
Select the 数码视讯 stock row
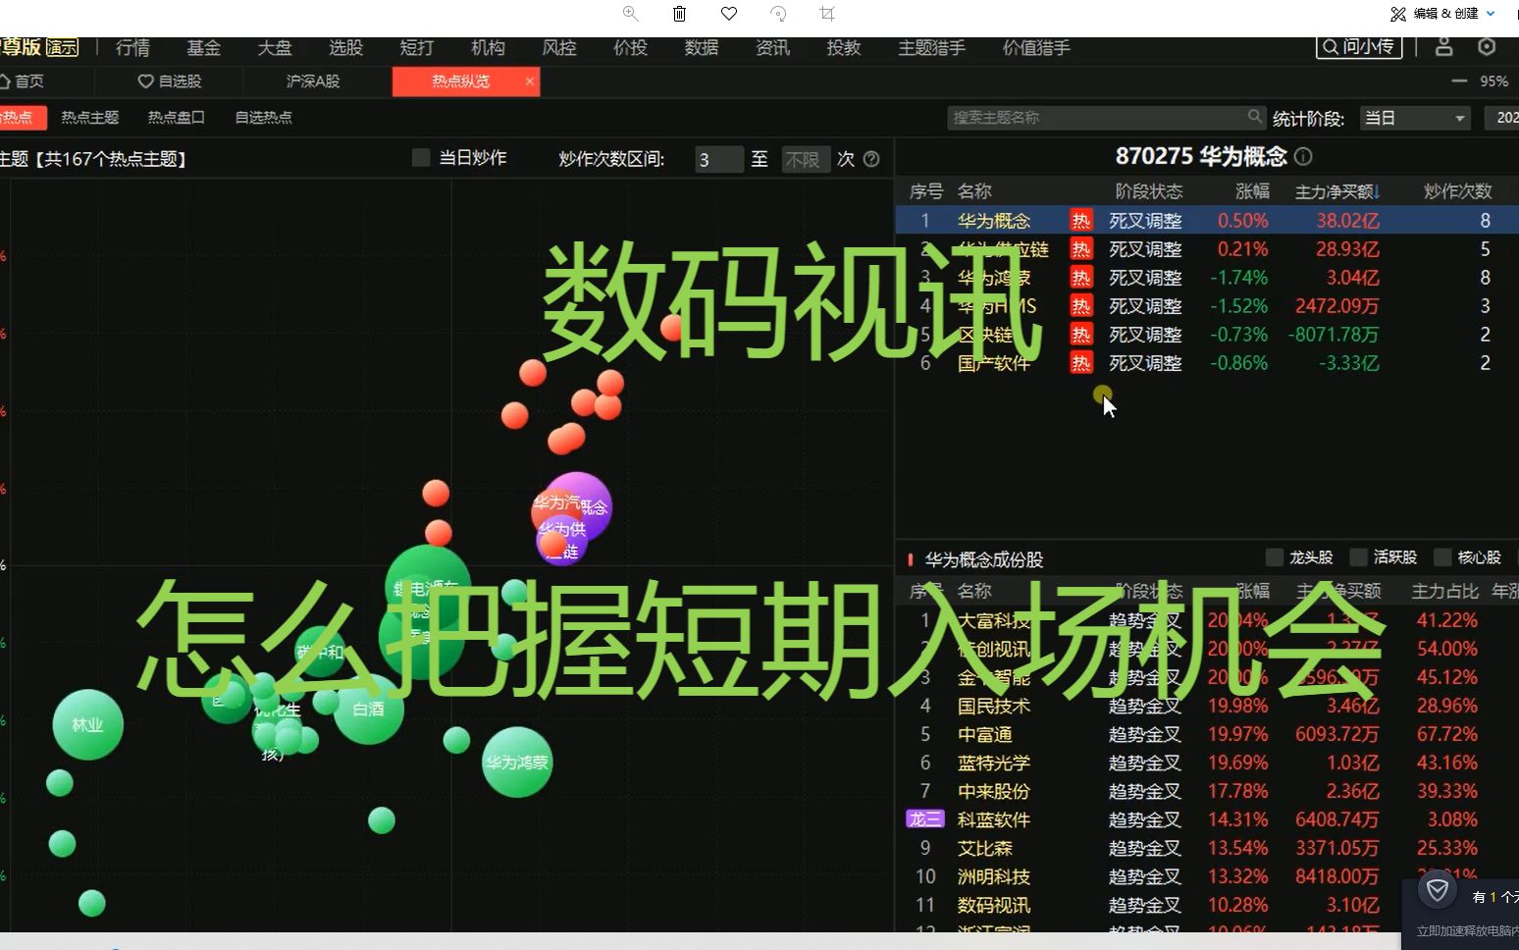point(1206,905)
